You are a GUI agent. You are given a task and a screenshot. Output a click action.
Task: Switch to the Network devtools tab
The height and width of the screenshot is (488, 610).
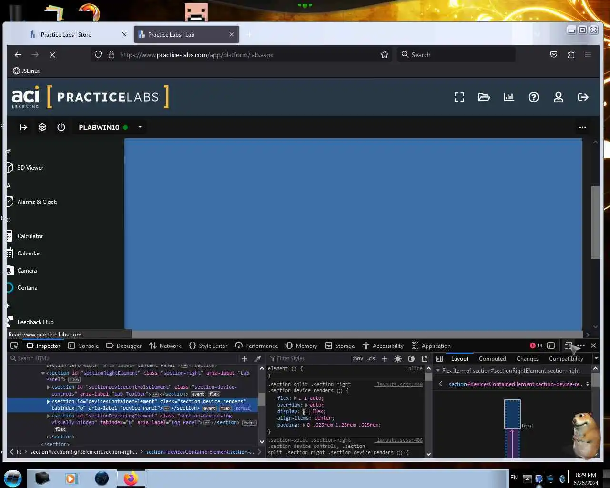[x=165, y=346]
